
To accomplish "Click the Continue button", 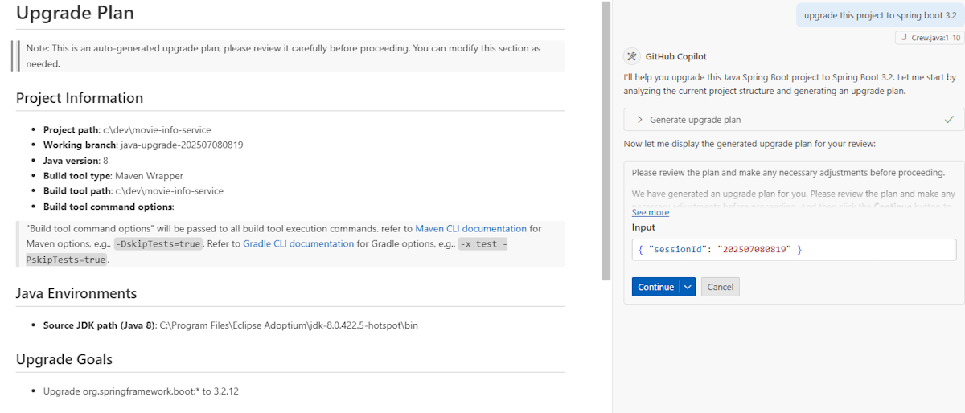I will (x=655, y=287).
